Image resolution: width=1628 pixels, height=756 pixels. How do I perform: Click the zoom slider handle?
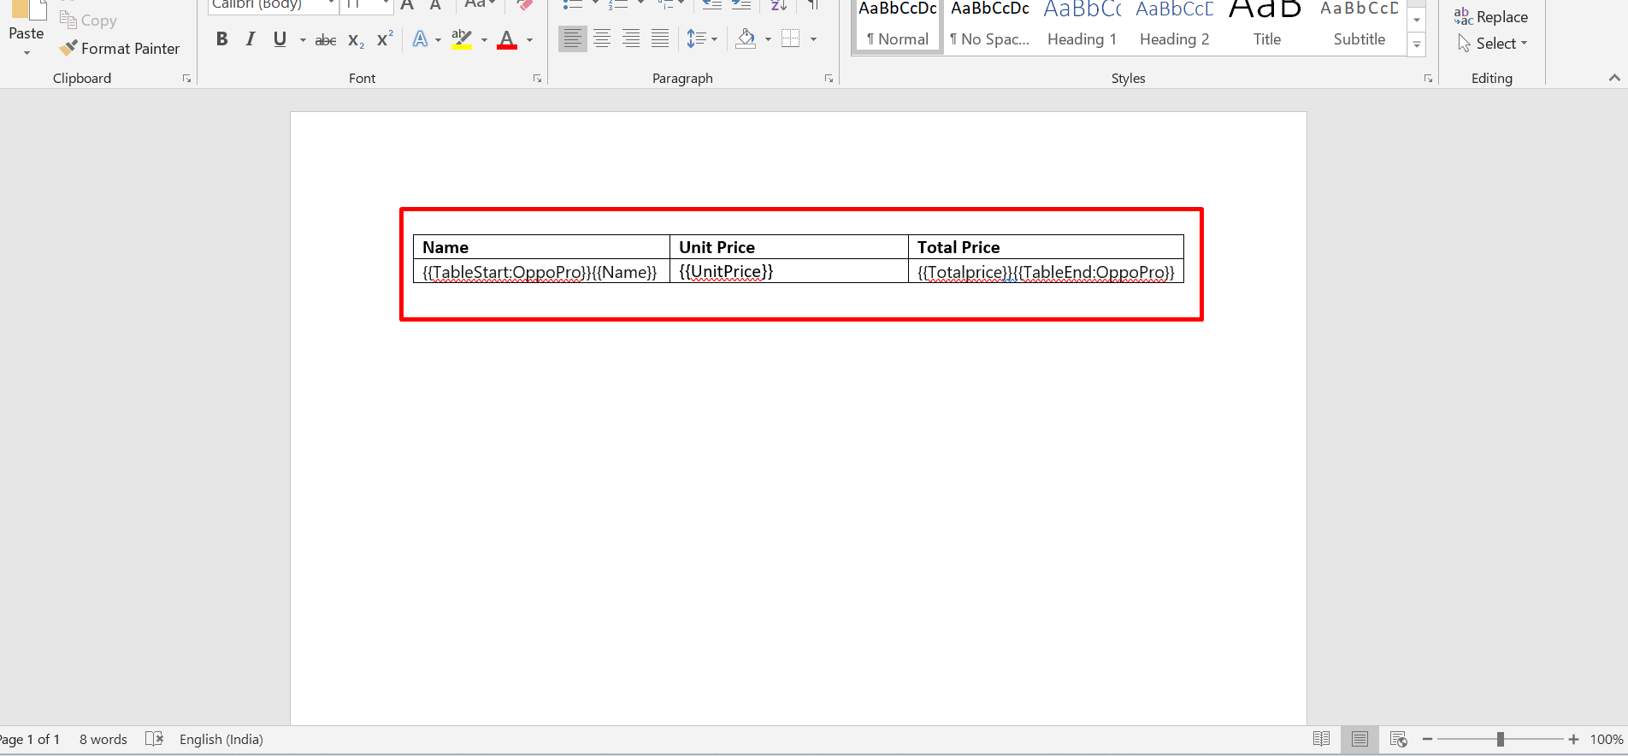coord(1500,739)
